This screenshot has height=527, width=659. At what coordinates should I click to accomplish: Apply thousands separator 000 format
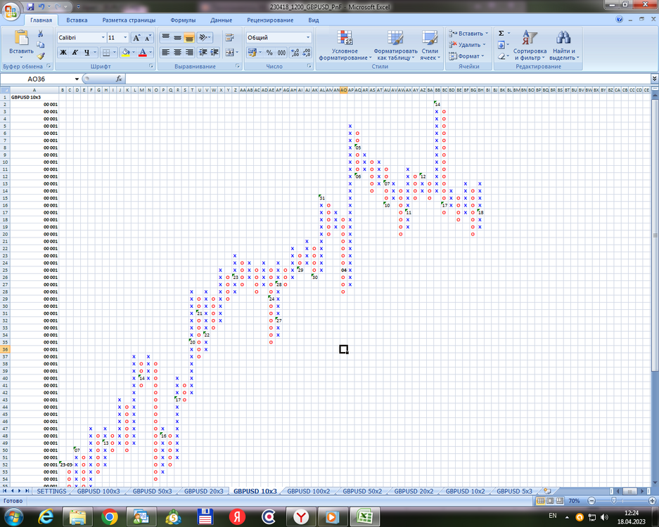pos(281,53)
